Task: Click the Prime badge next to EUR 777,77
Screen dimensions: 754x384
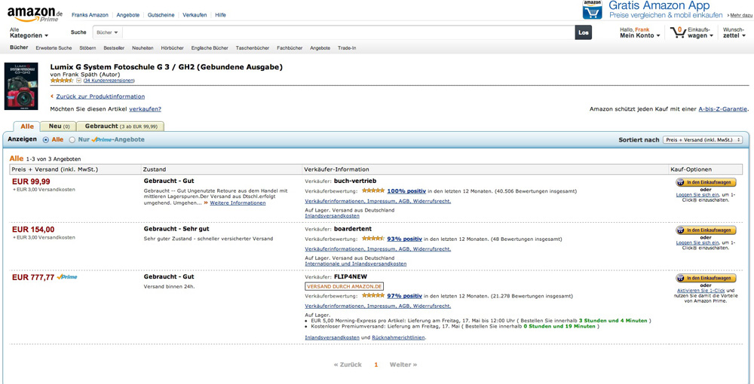Action: pyautogui.click(x=67, y=277)
